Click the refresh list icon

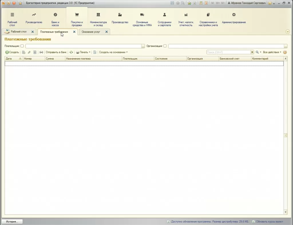pos(71,52)
